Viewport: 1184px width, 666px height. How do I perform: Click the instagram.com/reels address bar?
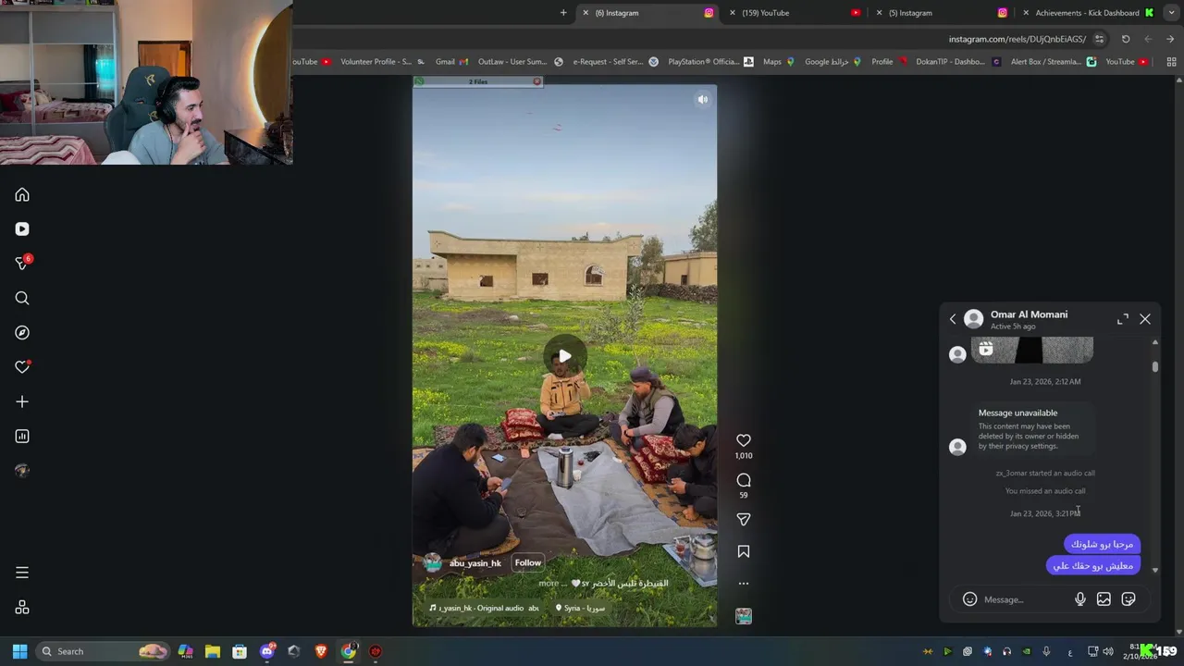point(1017,39)
